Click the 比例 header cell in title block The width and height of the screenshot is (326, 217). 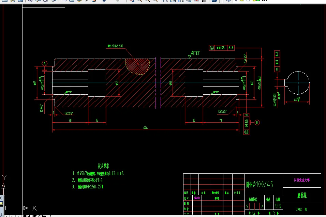(278, 200)
